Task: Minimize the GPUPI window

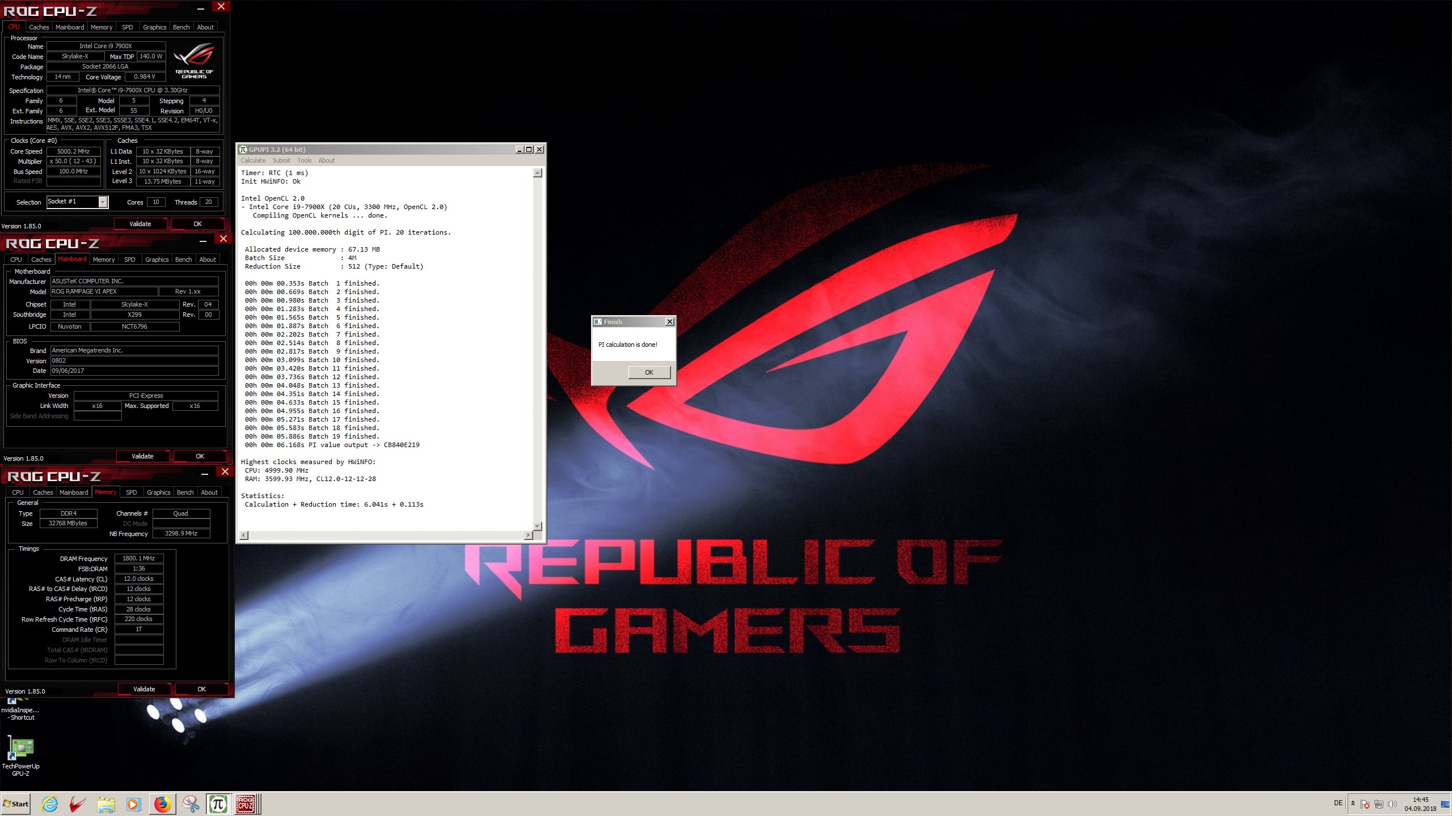Action: click(520, 150)
